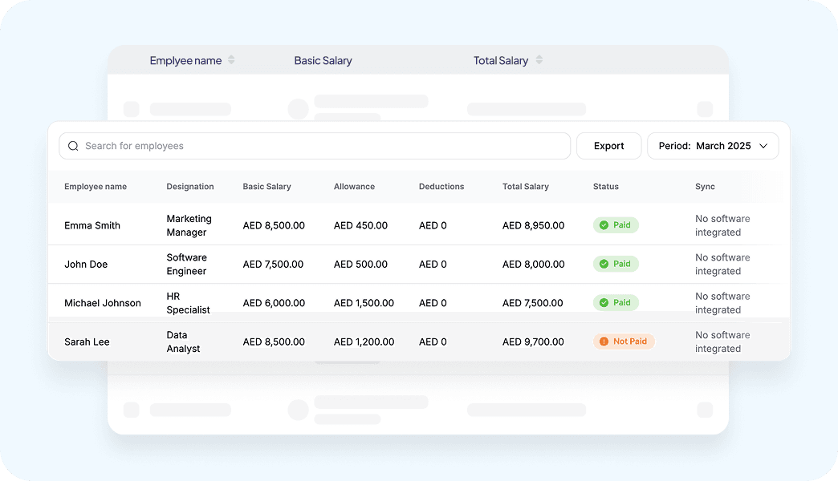Screen dimensions: 838x481
Task: Expand the Period chevron arrow
Action: point(763,146)
